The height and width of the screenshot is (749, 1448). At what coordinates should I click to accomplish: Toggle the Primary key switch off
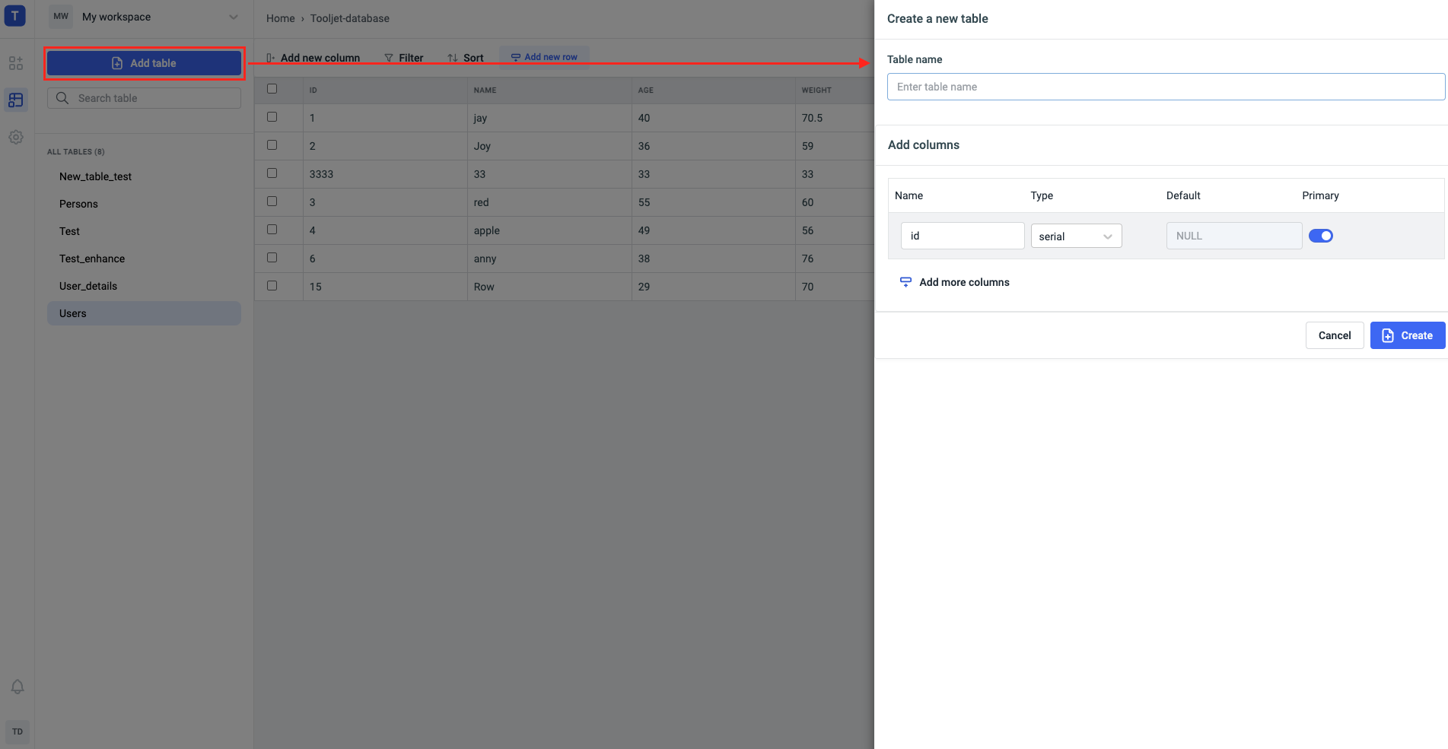click(1320, 236)
